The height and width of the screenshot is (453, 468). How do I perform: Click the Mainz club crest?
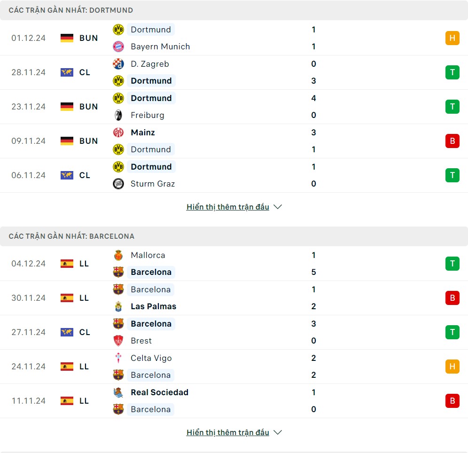click(118, 133)
